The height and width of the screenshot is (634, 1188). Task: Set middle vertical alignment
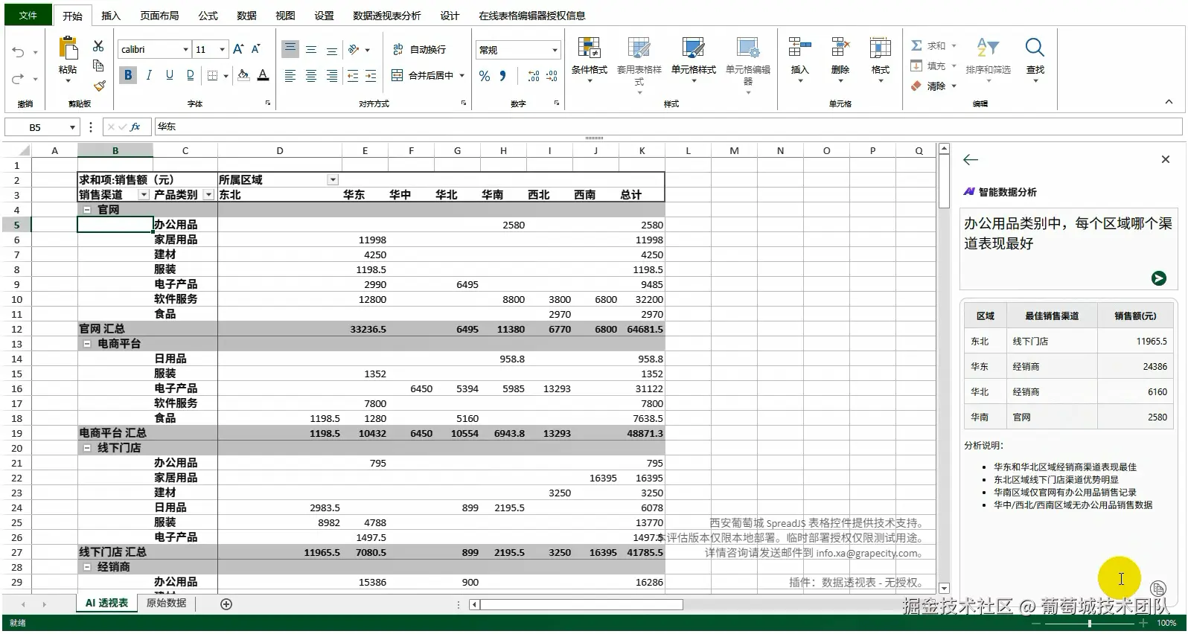pyautogui.click(x=311, y=50)
